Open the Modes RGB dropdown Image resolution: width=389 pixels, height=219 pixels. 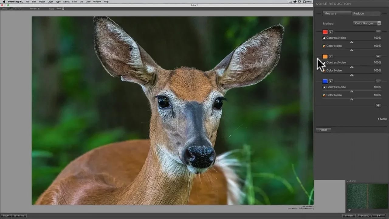[x=60, y=9]
